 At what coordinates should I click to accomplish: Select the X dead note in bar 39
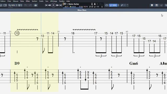pos(88,72)
